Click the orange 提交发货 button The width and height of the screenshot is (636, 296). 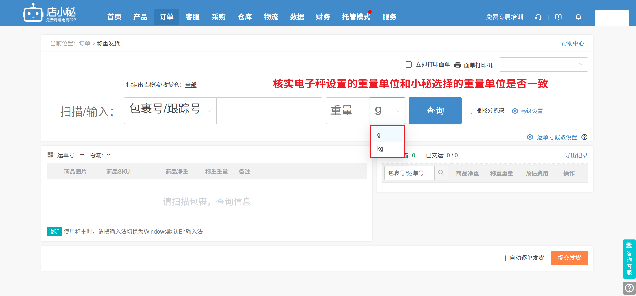(569, 258)
